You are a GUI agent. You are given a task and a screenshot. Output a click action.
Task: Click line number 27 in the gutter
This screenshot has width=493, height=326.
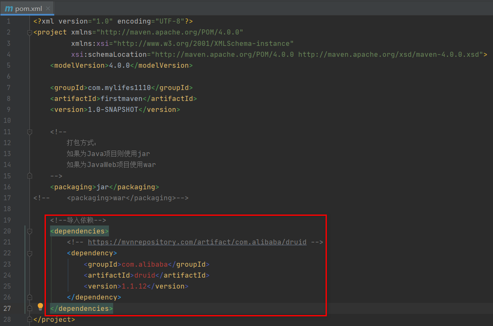pyautogui.click(x=7, y=308)
